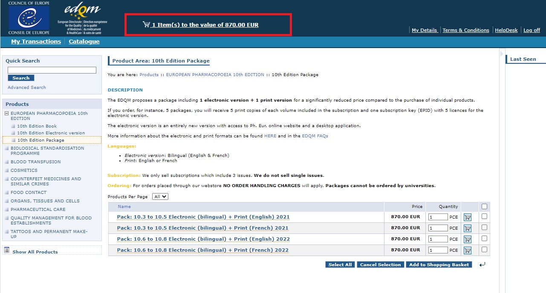Open Pack 10.6 to 10.8 Print (French) 2022
This screenshot has height=293, width=546.
tap(203, 250)
